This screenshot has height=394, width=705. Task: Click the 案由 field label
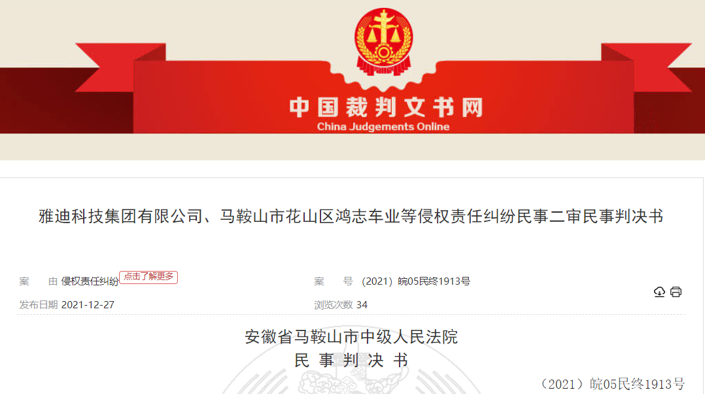pyautogui.click(x=38, y=281)
